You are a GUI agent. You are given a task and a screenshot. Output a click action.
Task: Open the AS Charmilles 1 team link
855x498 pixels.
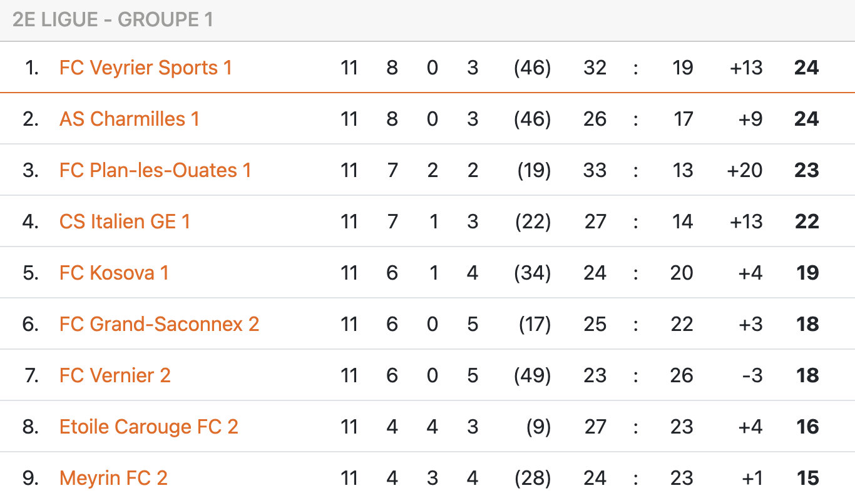click(x=129, y=119)
